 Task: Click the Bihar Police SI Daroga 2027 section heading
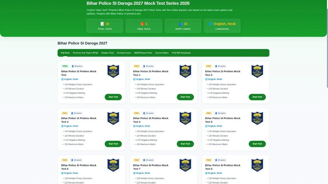(82, 43)
